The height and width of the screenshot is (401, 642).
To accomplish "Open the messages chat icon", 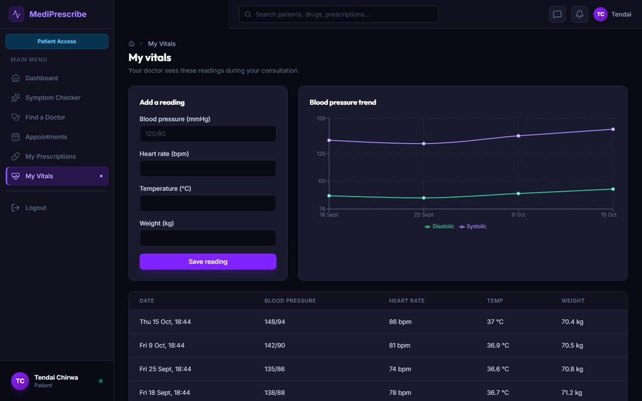I will pos(557,14).
